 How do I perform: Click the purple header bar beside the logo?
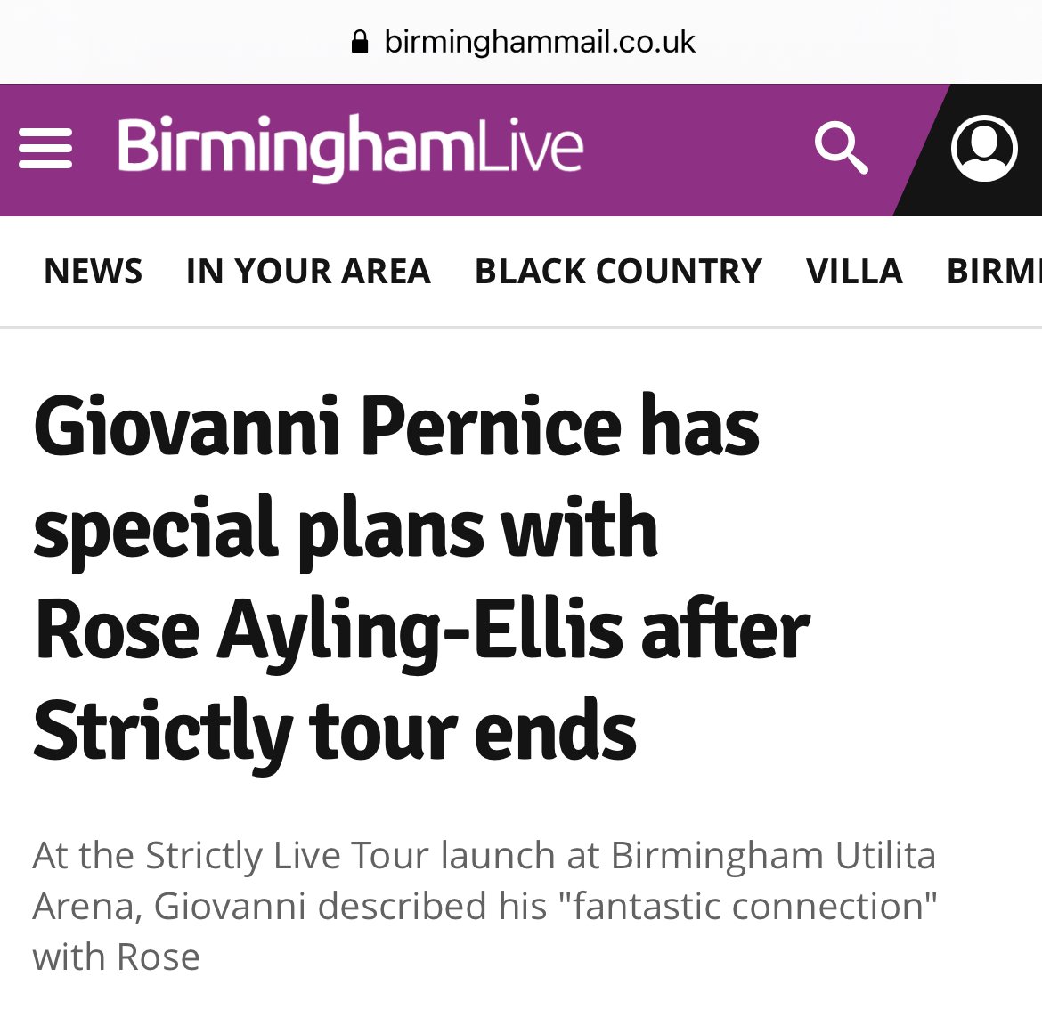click(697, 150)
